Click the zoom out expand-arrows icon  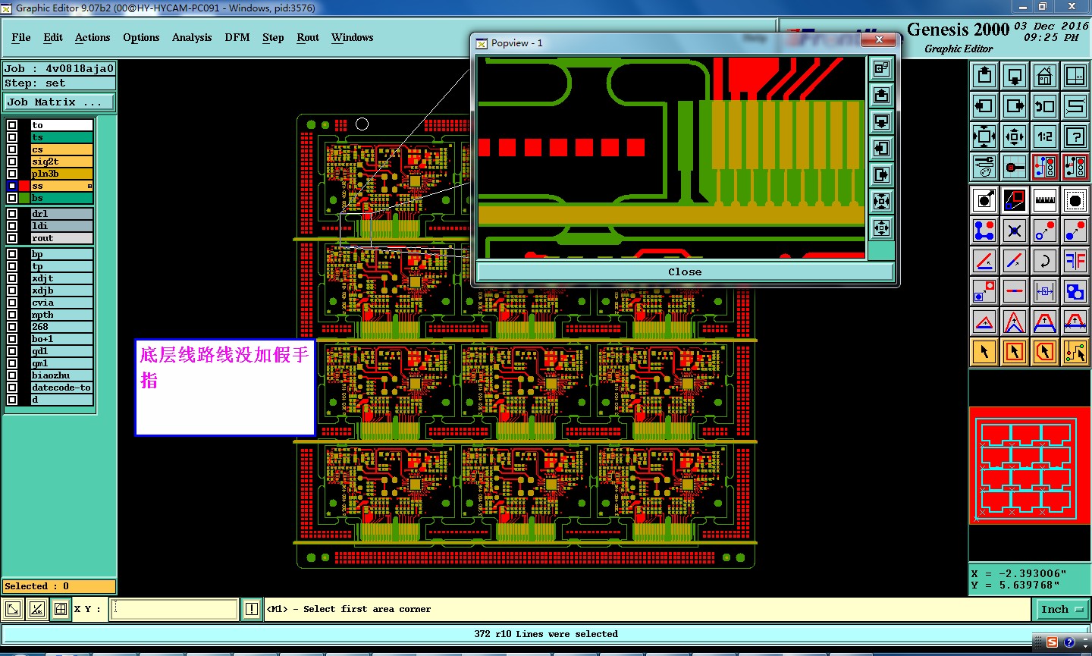[x=984, y=137]
